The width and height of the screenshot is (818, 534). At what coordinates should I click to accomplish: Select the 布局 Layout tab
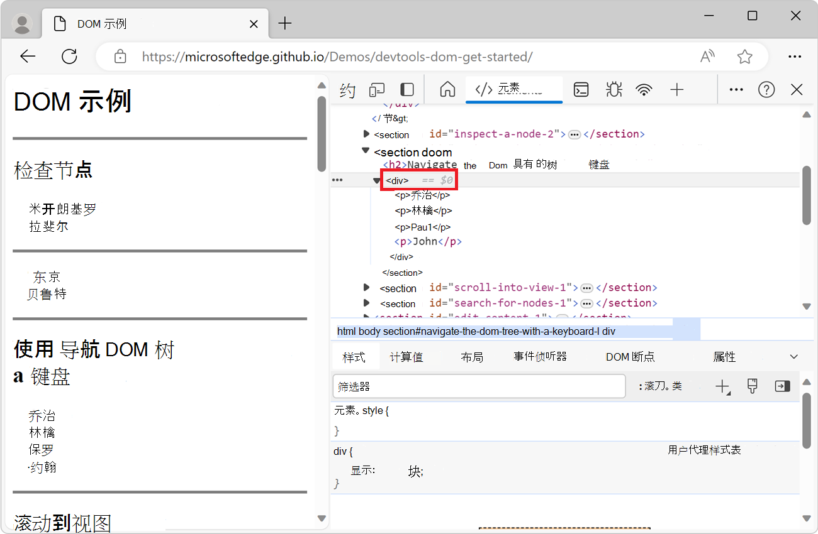472,357
